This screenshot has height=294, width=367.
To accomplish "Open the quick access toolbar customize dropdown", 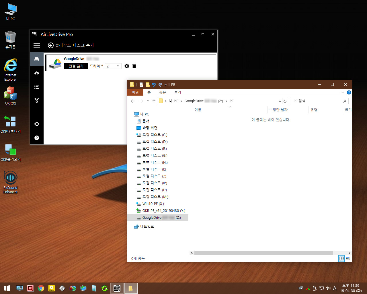I will pos(165,85).
